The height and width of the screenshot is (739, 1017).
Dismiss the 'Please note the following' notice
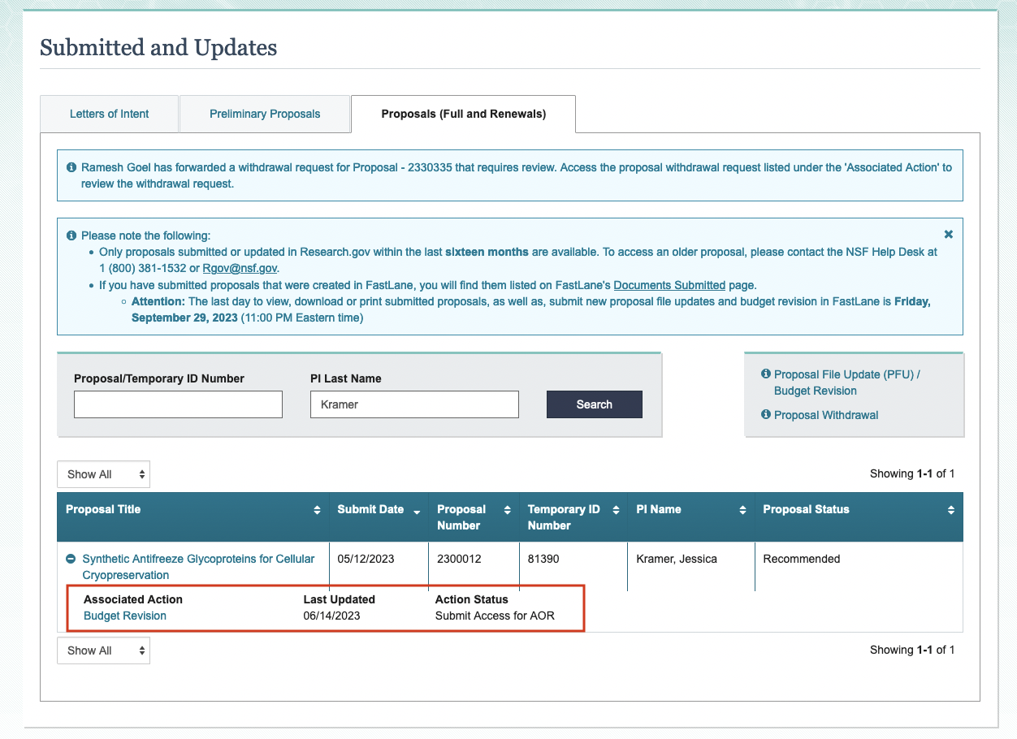948,235
